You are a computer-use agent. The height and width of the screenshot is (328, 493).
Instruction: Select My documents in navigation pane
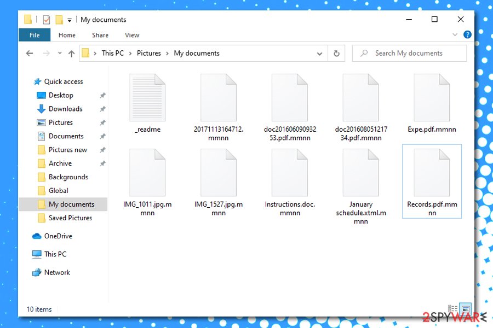tap(63, 204)
